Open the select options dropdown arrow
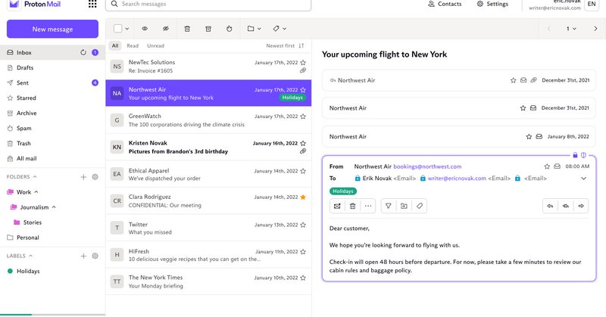 tap(127, 29)
